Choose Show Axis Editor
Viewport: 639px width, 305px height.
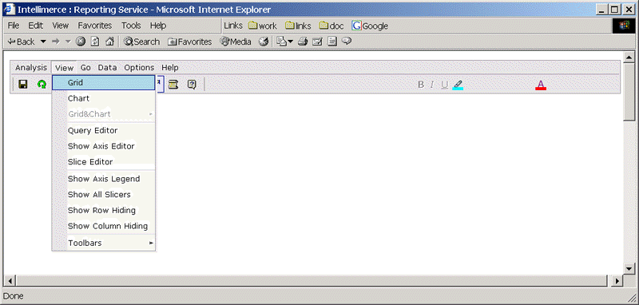tap(104, 146)
